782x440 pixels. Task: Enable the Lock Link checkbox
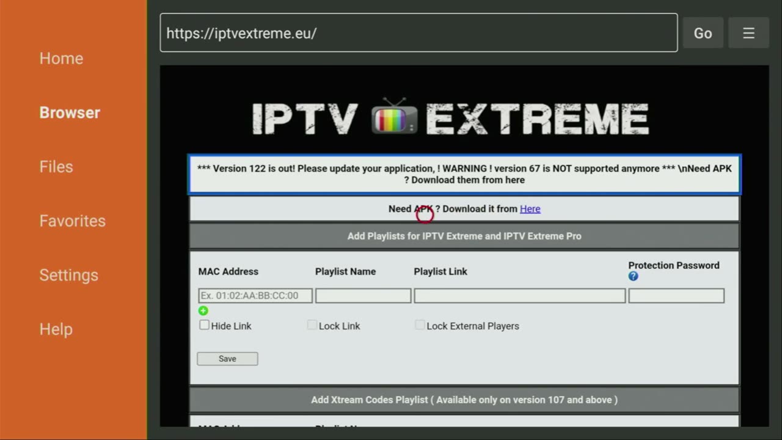click(312, 325)
